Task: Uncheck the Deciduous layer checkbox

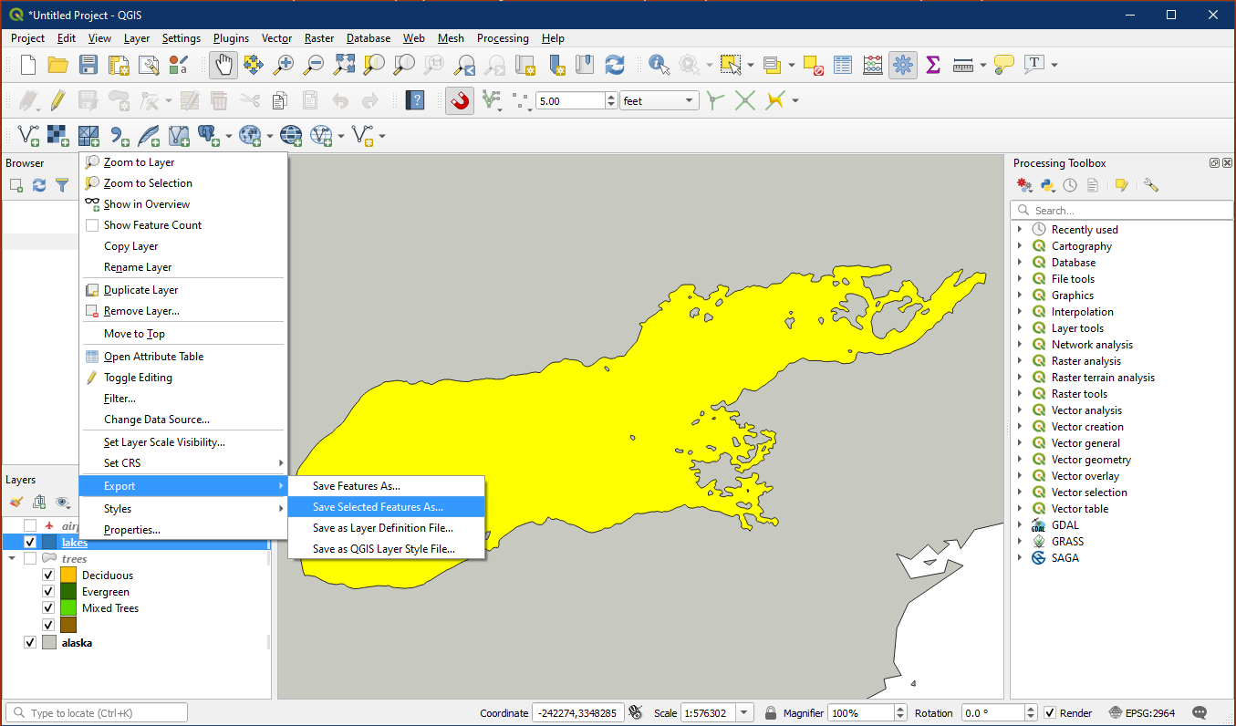Action: 48,576
